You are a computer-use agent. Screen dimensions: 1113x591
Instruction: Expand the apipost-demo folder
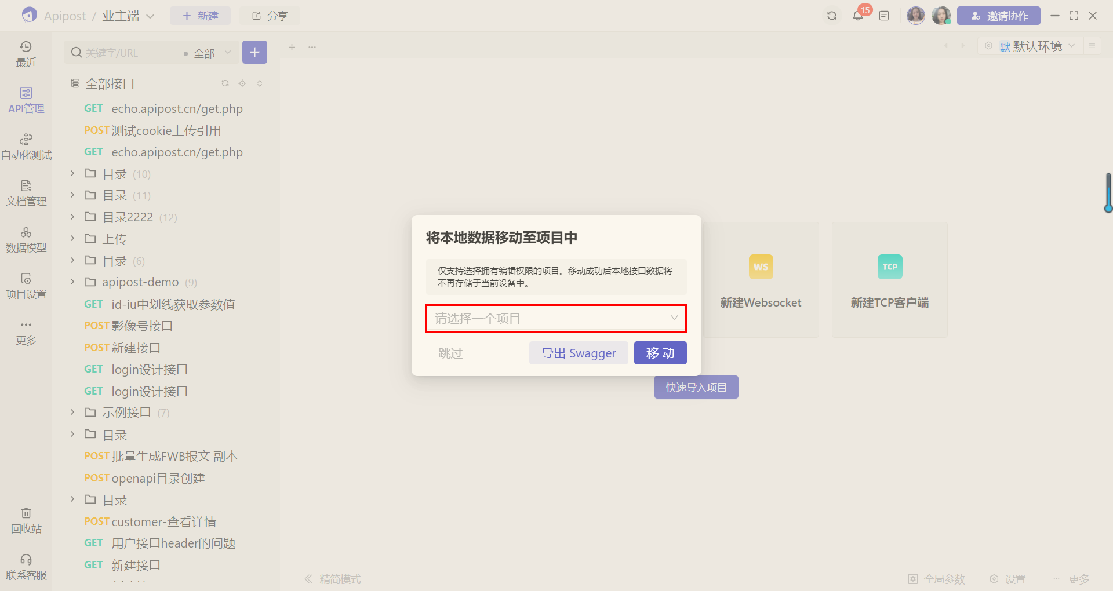72,282
